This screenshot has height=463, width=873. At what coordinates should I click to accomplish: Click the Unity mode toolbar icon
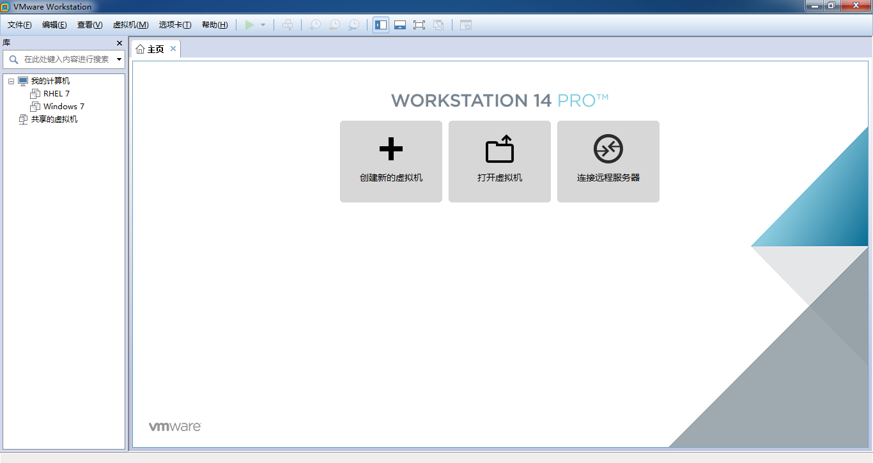pos(438,25)
